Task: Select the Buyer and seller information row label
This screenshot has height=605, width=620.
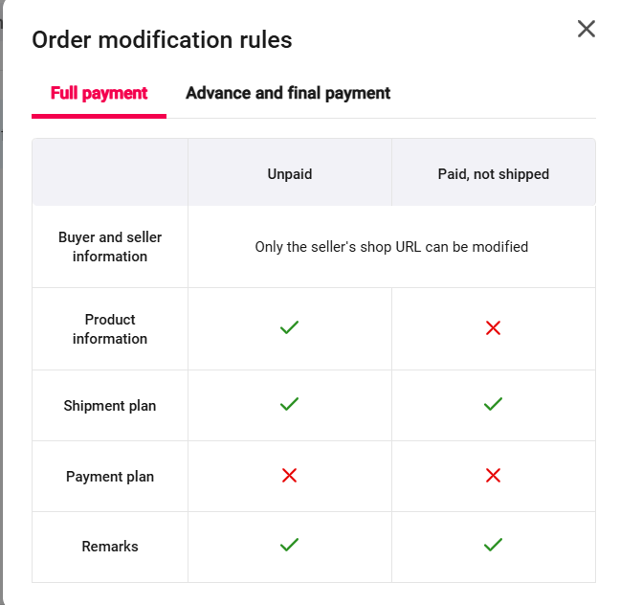Action: click(x=110, y=247)
